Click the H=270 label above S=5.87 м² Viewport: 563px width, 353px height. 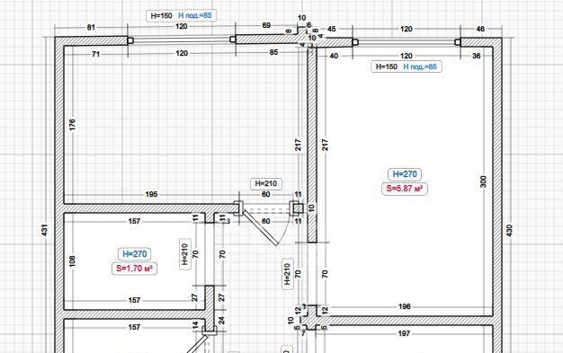[x=405, y=174]
